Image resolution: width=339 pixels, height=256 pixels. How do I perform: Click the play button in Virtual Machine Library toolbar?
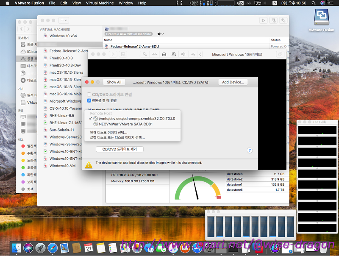263,20
